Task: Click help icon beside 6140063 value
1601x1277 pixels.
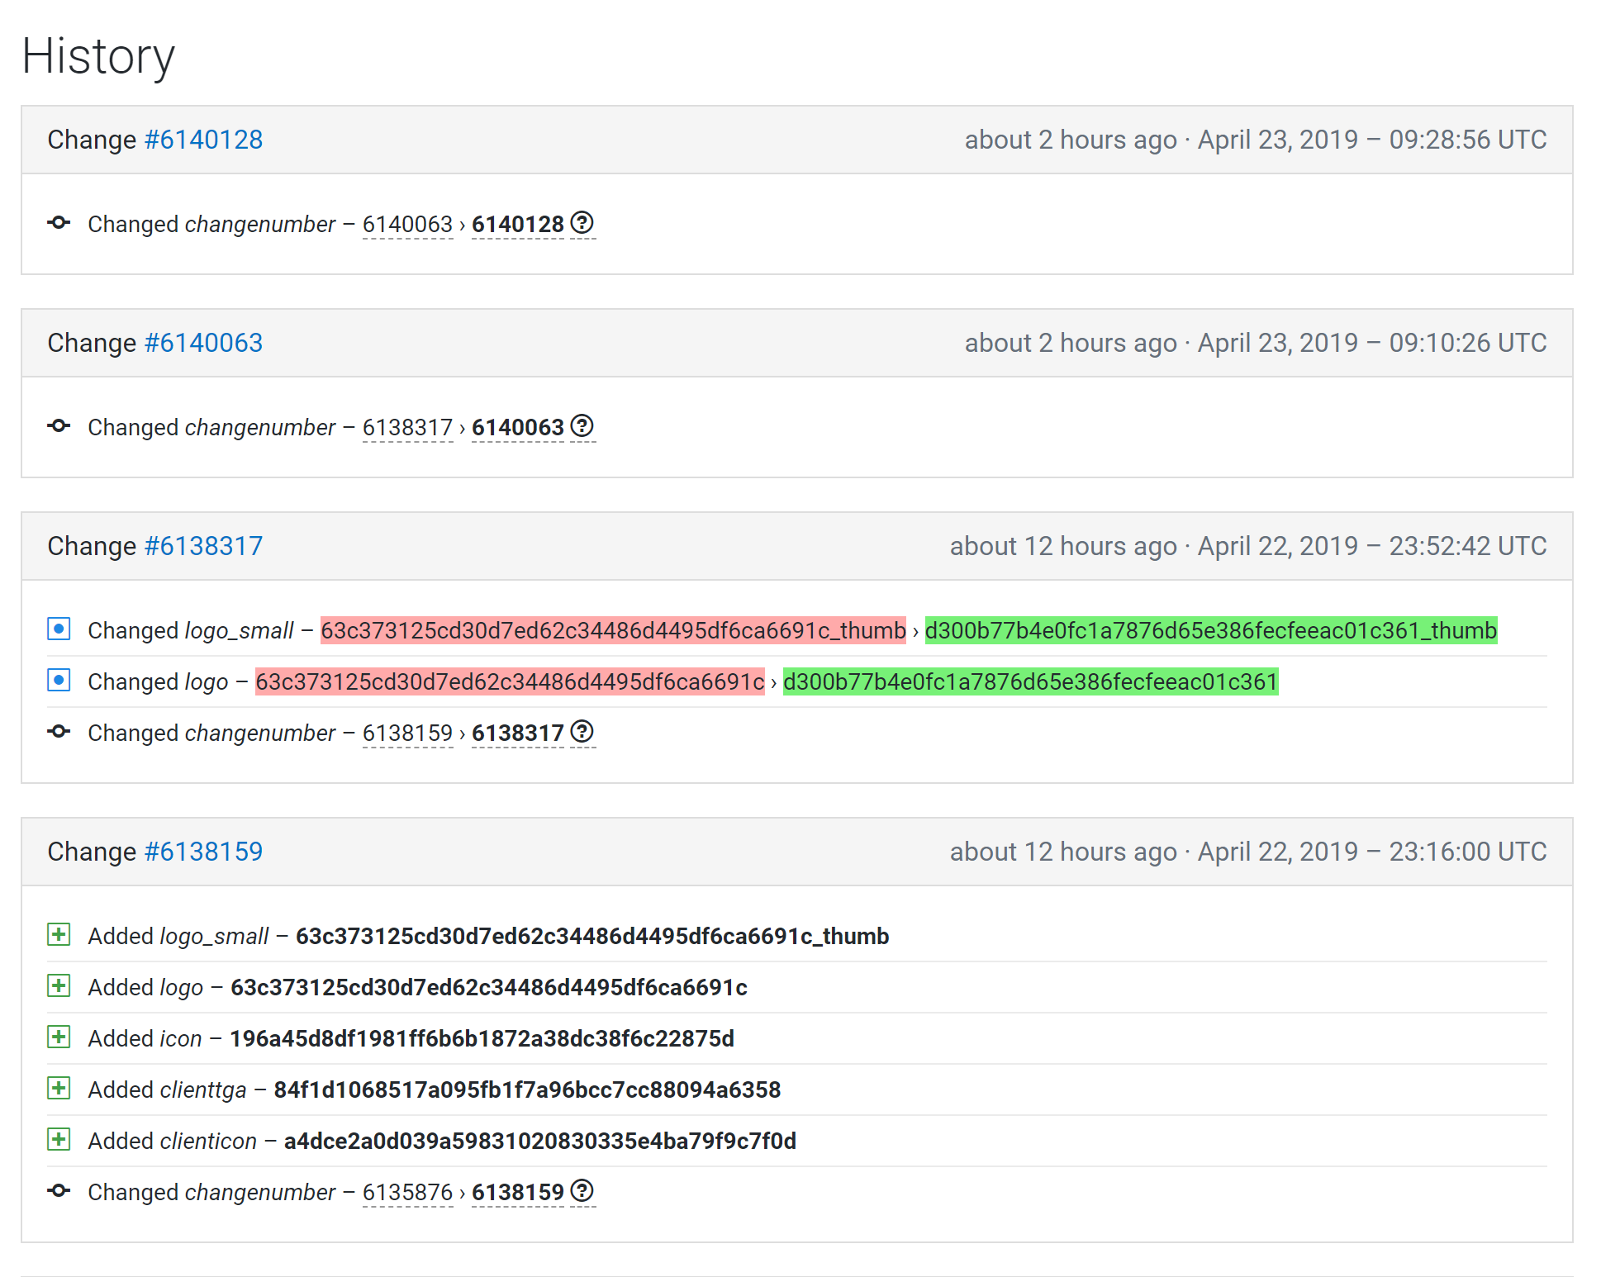Action: pyautogui.click(x=582, y=426)
